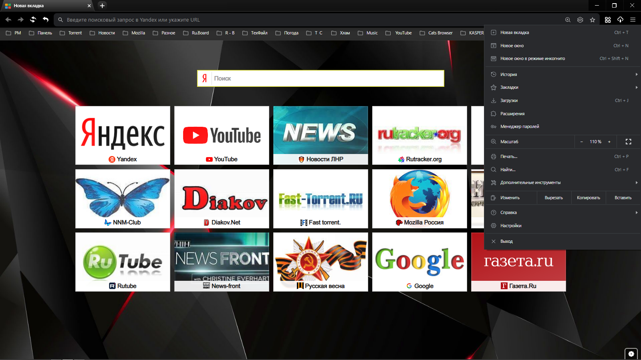Open the Rutube speed dial tile
This screenshot has width=641, height=360.
(123, 262)
